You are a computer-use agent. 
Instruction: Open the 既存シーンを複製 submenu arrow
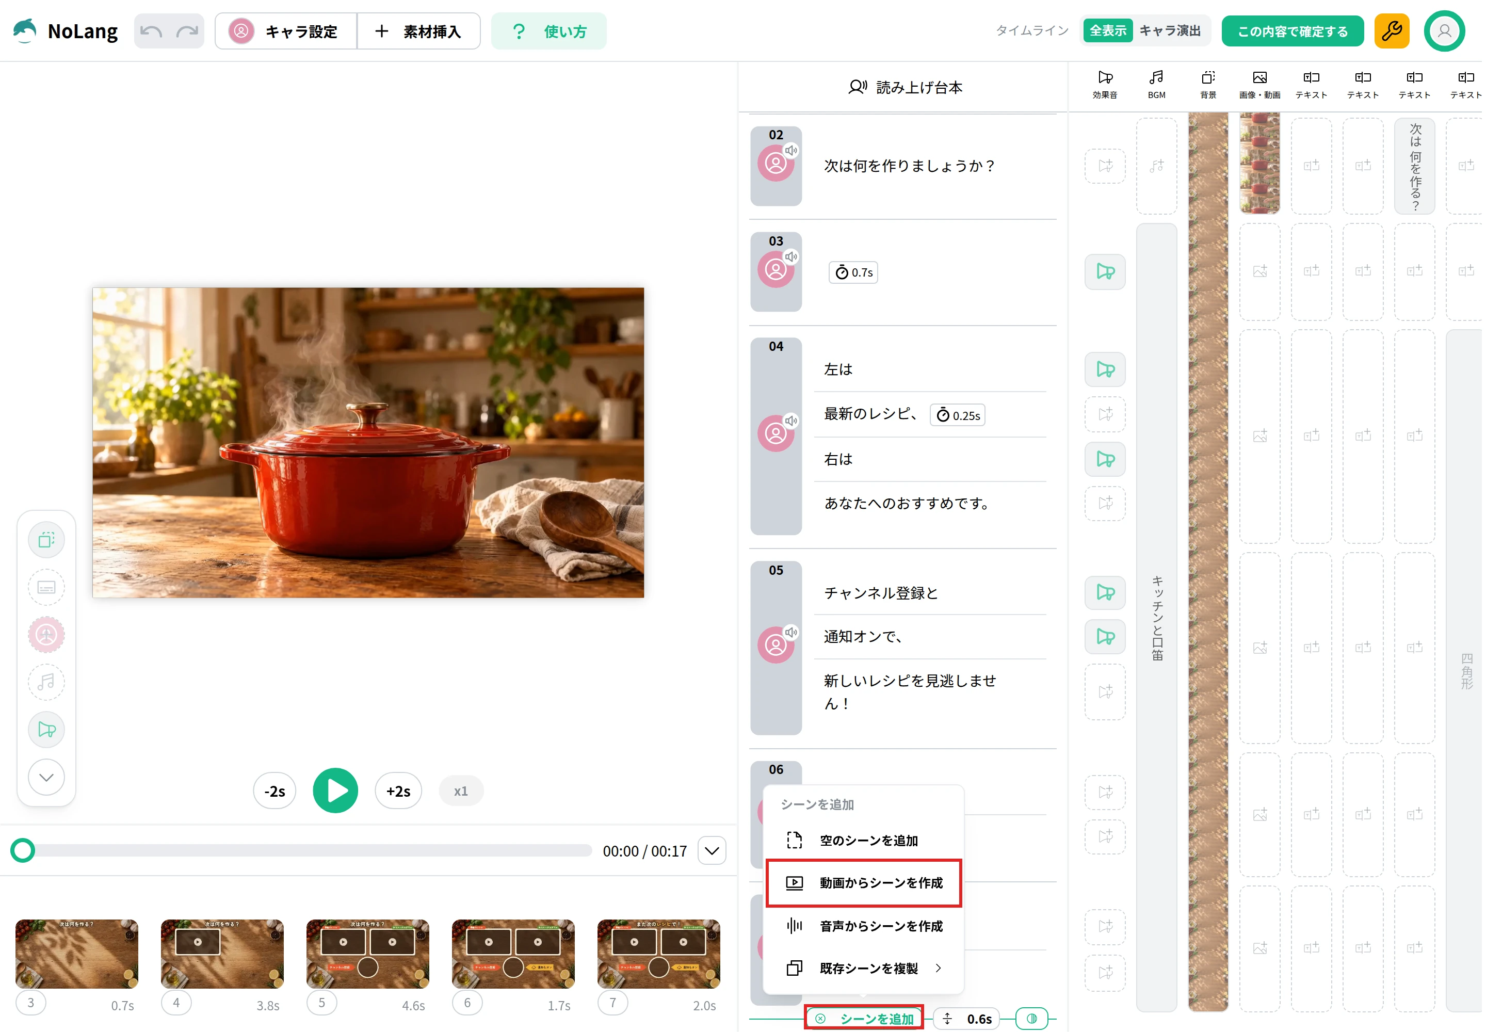point(938,968)
